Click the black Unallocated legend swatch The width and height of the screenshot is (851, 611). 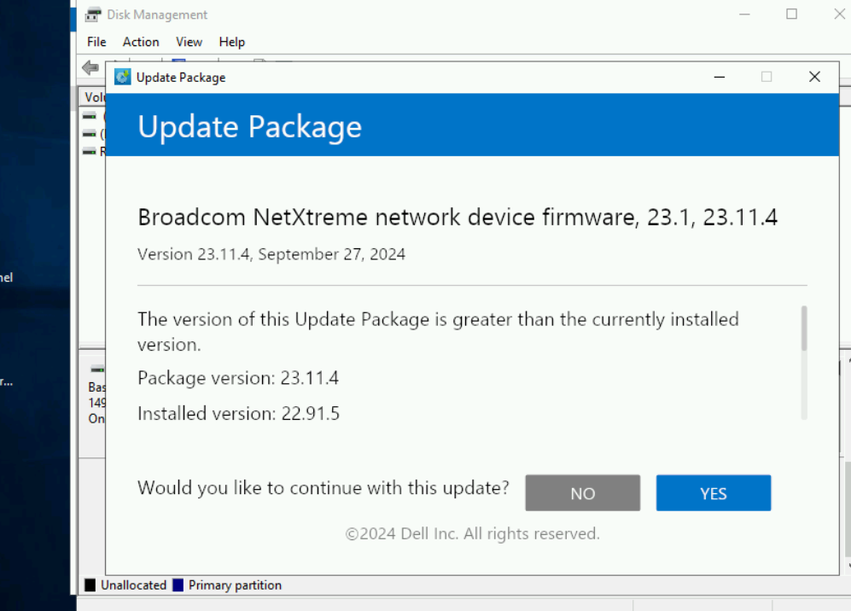pos(90,585)
